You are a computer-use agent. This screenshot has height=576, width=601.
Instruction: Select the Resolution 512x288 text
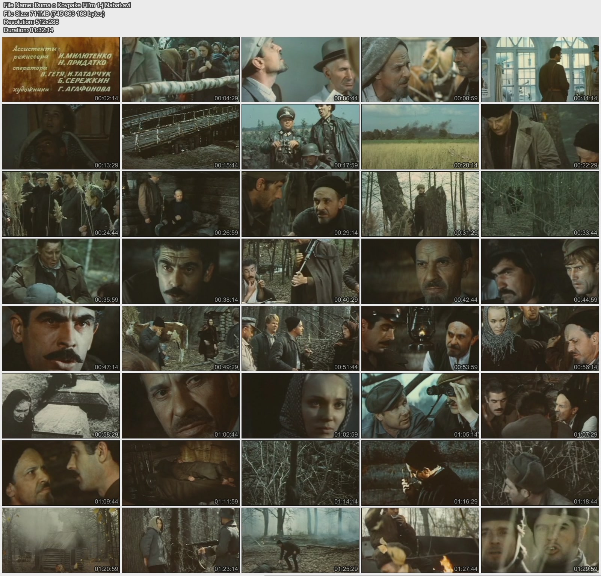pos(31,22)
